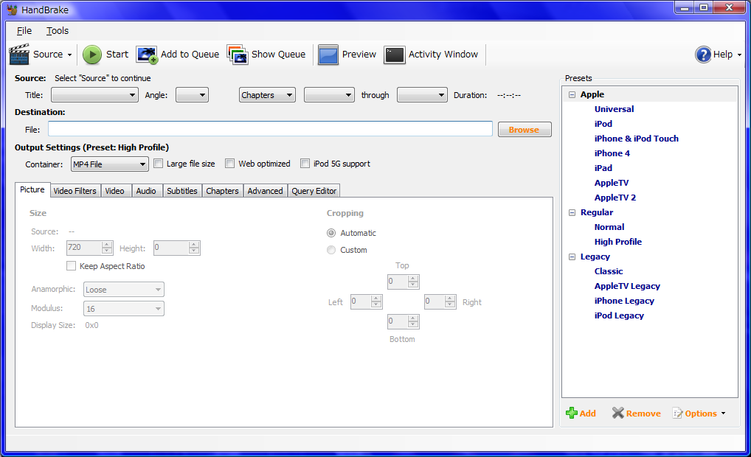
Task: Open a video with the Source button
Action: tap(41, 54)
